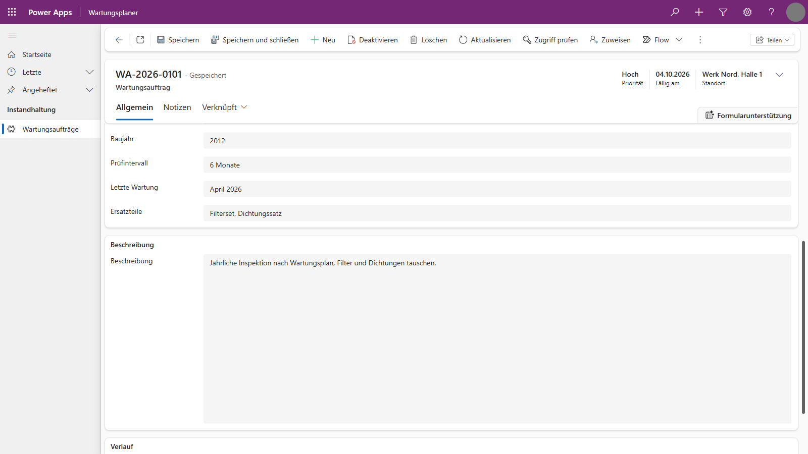The height and width of the screenshot is (454, 808).
Task: Expand the Angeheftet list in the sidebar
Action: coord(90,90)
